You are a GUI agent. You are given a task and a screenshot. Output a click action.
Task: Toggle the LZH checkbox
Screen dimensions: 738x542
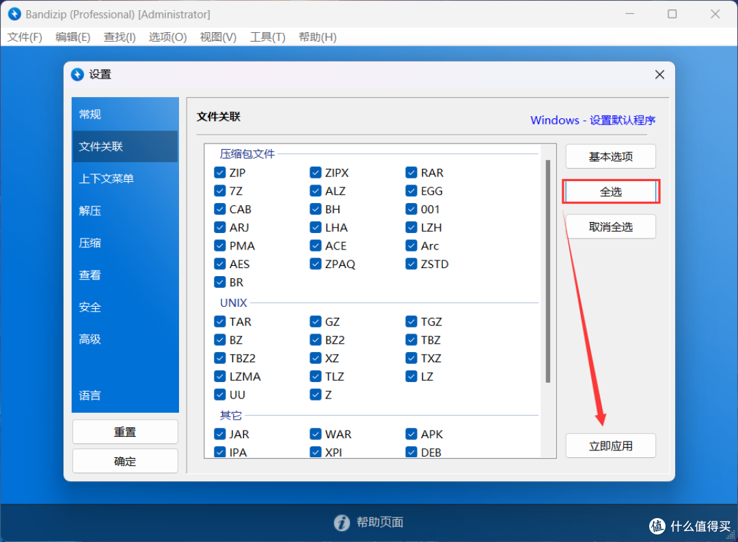click(411, 228)
